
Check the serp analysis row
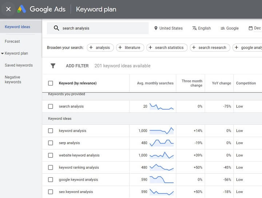pos(51,143)
